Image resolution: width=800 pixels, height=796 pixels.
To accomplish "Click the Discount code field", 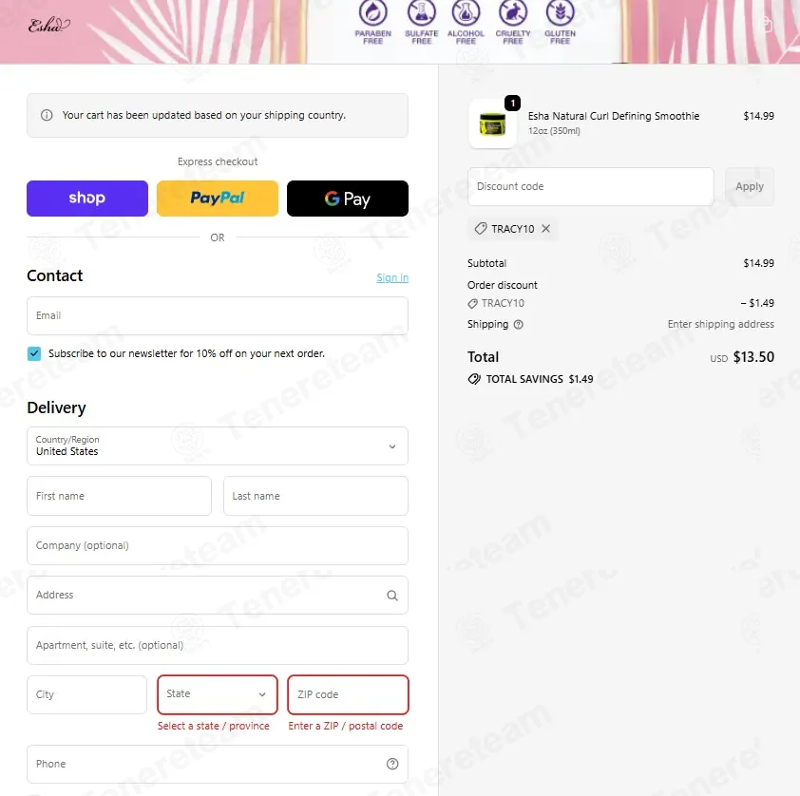I will tap(590, 186).
